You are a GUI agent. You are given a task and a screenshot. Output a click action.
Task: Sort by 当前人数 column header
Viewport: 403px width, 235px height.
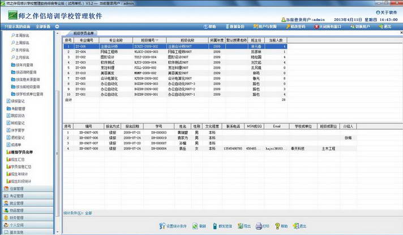tap(276, 40)
